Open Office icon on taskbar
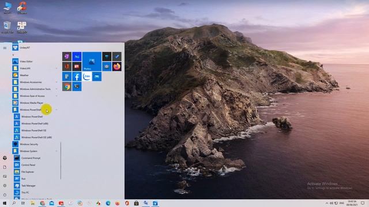369x207 pixels. pyautogui.click(x=127, y=203)
